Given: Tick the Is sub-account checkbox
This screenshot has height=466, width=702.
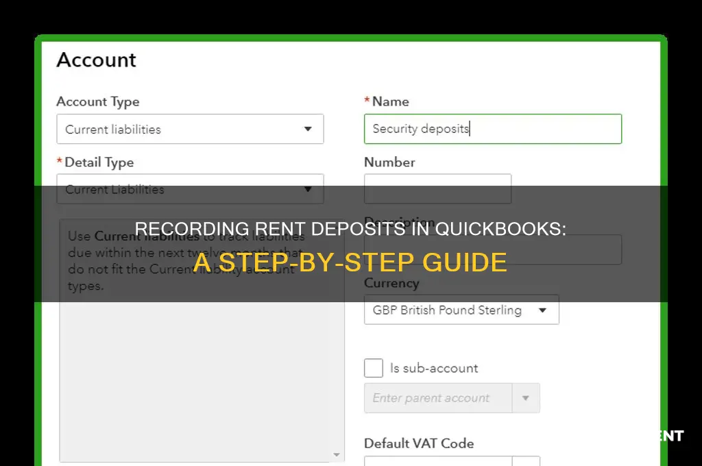Looking at the screenshot, I should tap(374, 368).
